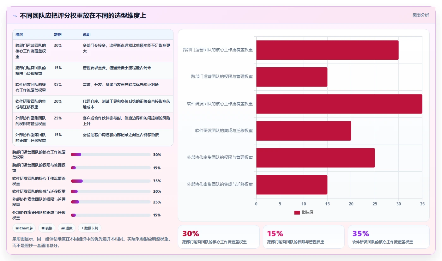Screen dimensions: 442x261
Task: Select the 数据卡片 chip
Action: point(90,228)
